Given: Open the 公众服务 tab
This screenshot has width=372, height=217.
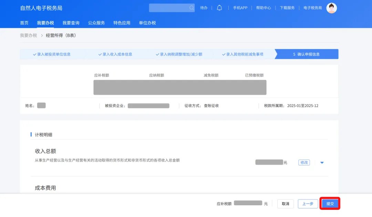Looking at the screenshot, I should coord(96,23).
